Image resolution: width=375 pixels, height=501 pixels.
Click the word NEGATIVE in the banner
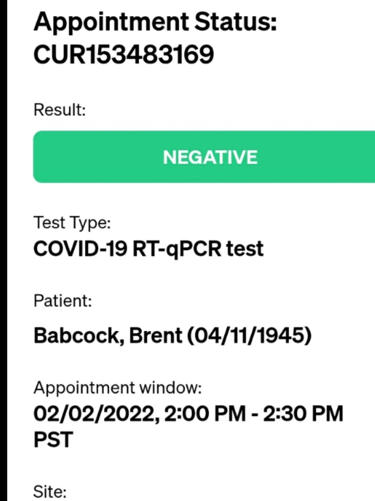(x=210, y=157)
